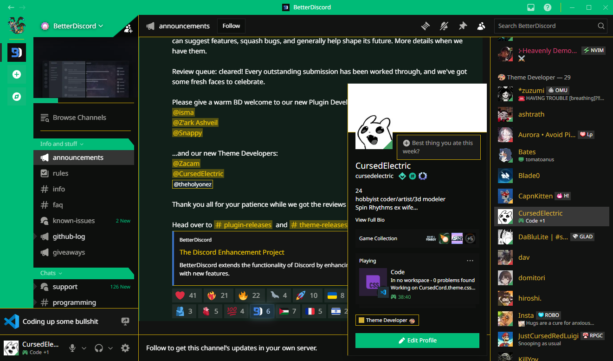
Task: Collapse the Chats category
Action: coord(51,273)
